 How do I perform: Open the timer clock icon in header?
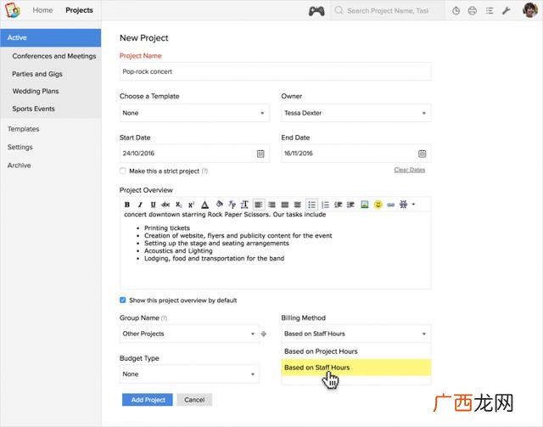456,11
